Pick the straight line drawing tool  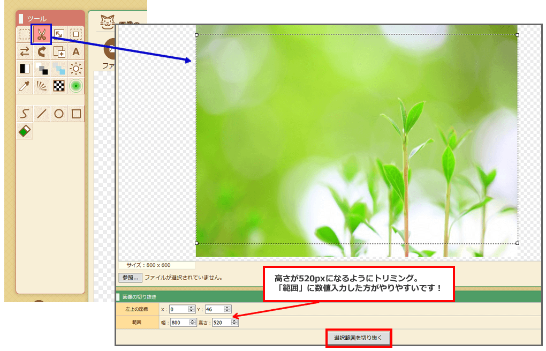point(42,114)
